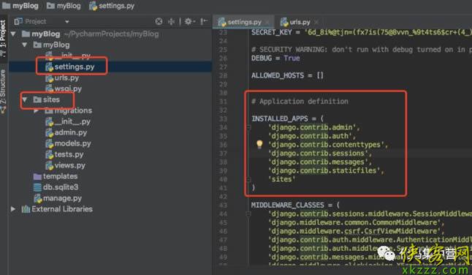This screenshot has width=472, height=275.
Task: Open the 1: Project side tool window tab
Action: pyautogui.click(x=3, y=37)
